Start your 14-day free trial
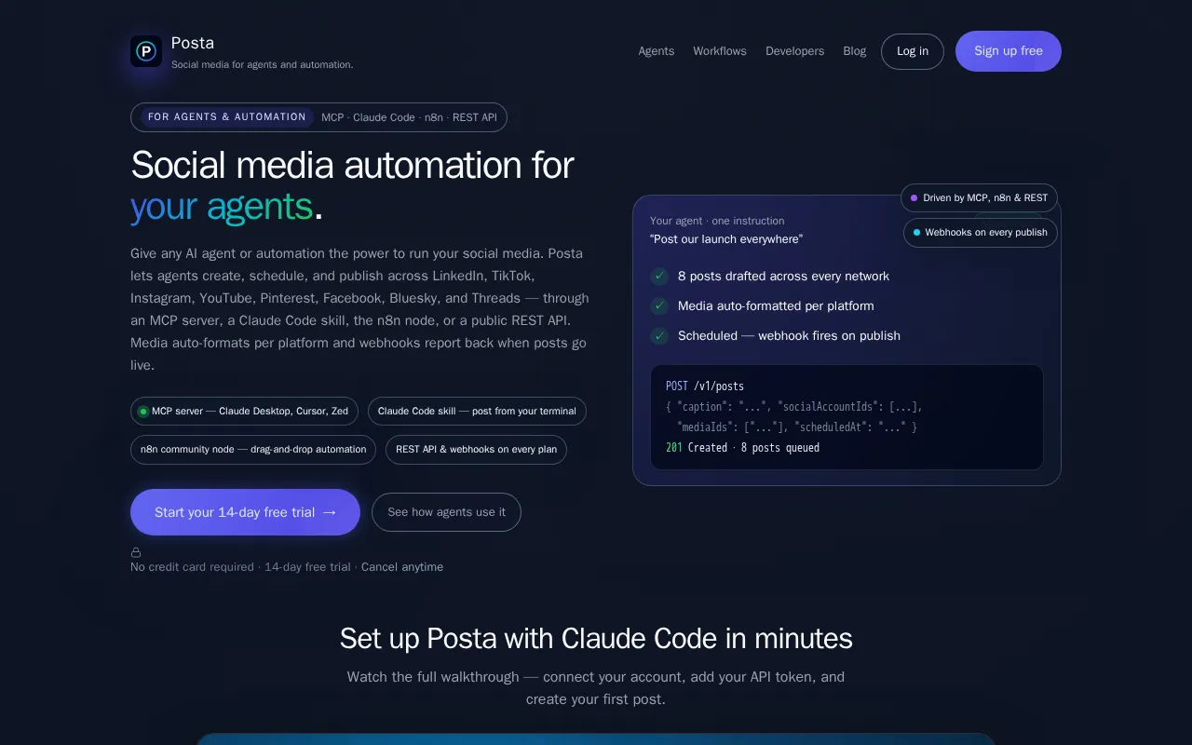 click(x=245, y=512)
